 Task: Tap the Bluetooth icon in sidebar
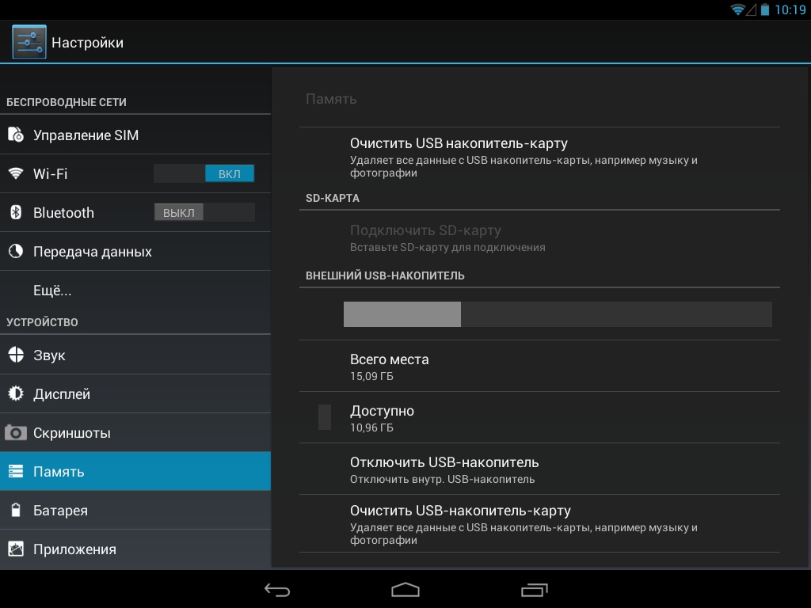click(x=16, y=212)
